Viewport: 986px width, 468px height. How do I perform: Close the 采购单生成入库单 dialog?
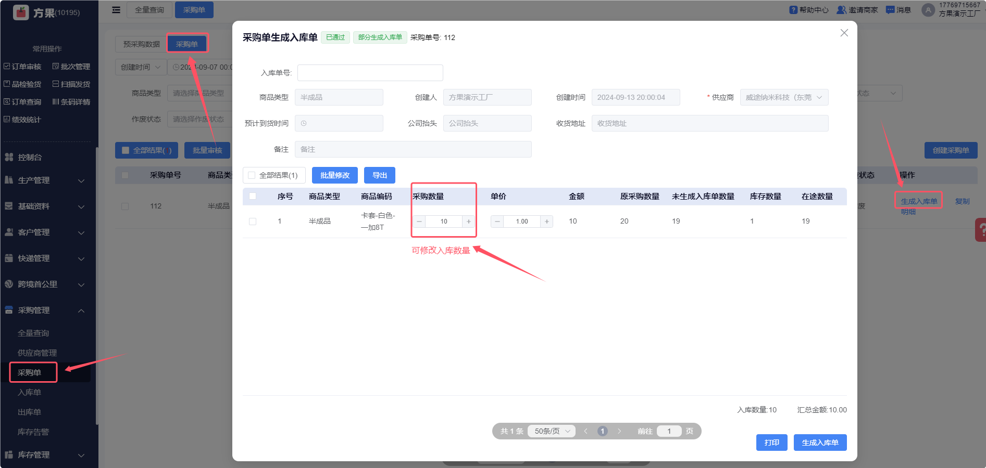[x=844, y=33]
